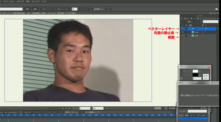The height and width of the screenshot is (122, 221).
Task: Pick stroke color with the eyedropper icon
Action: click(200, 75)
